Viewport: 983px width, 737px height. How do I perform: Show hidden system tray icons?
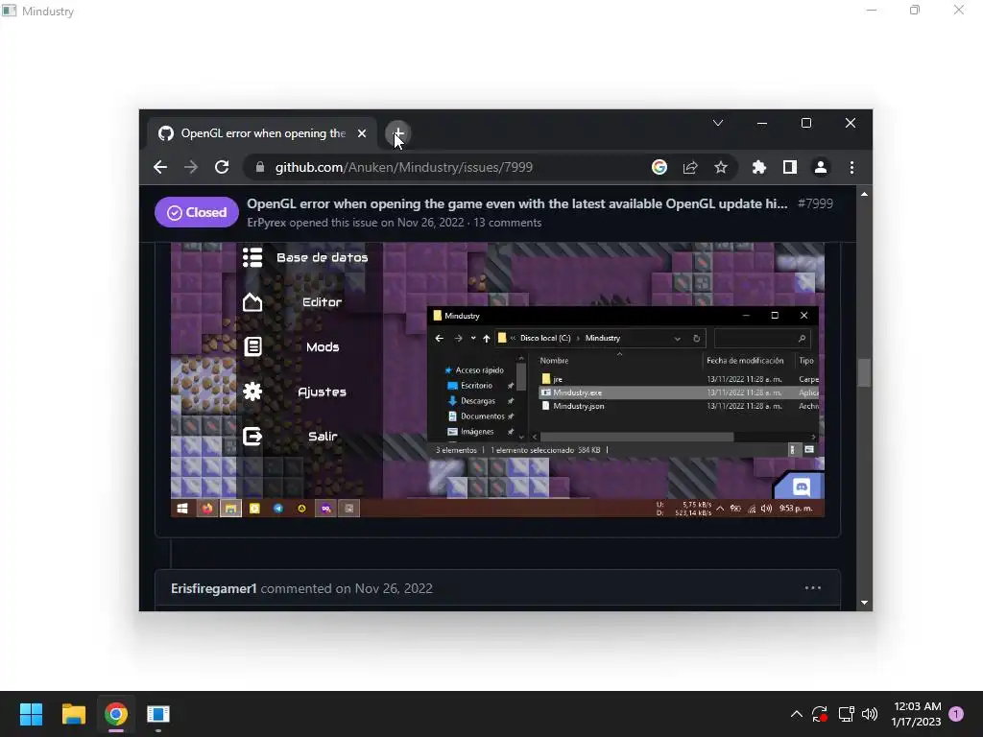click(x=796, y=714)
